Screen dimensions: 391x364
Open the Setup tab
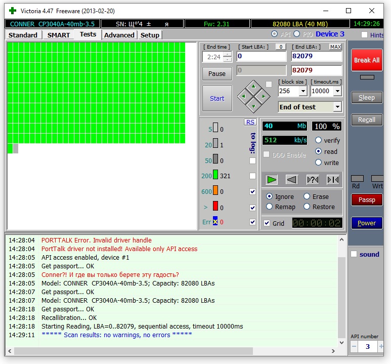pyautogui.click(x=150, y=35)
